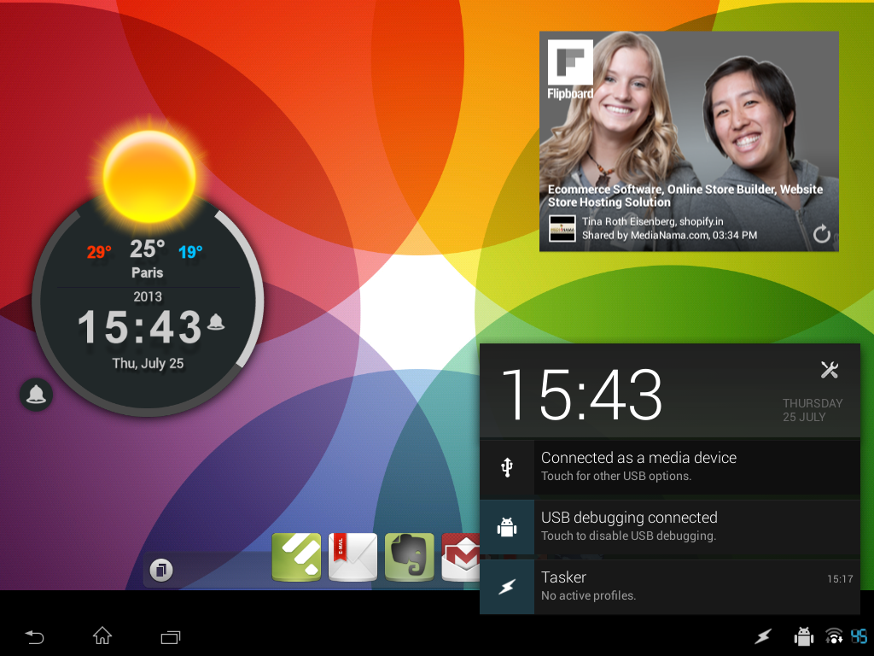Tap the sun weather icon

(x=149, y=176)
